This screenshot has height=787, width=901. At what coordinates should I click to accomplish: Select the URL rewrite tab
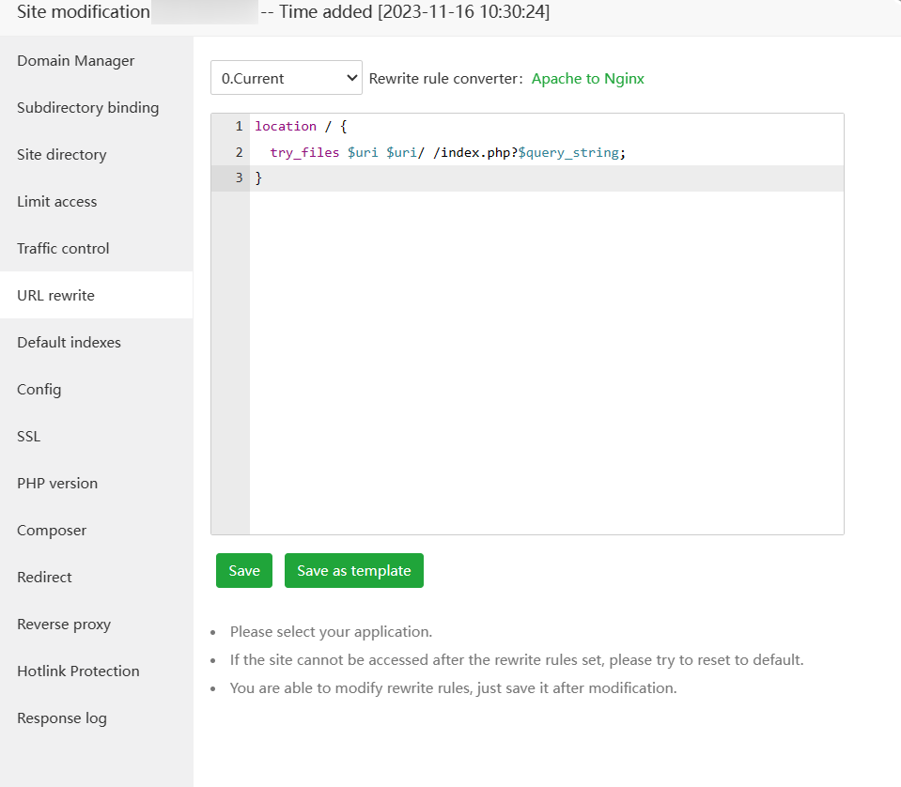click(x=55, y=296)
